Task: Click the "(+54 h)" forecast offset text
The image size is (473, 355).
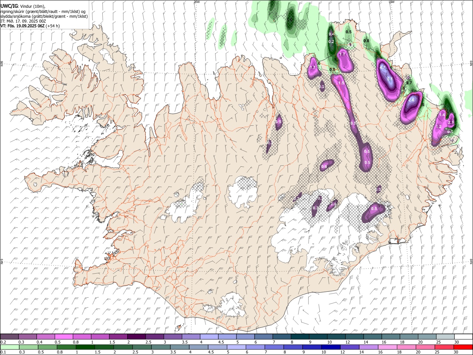Action: click(x=53, y=26)
